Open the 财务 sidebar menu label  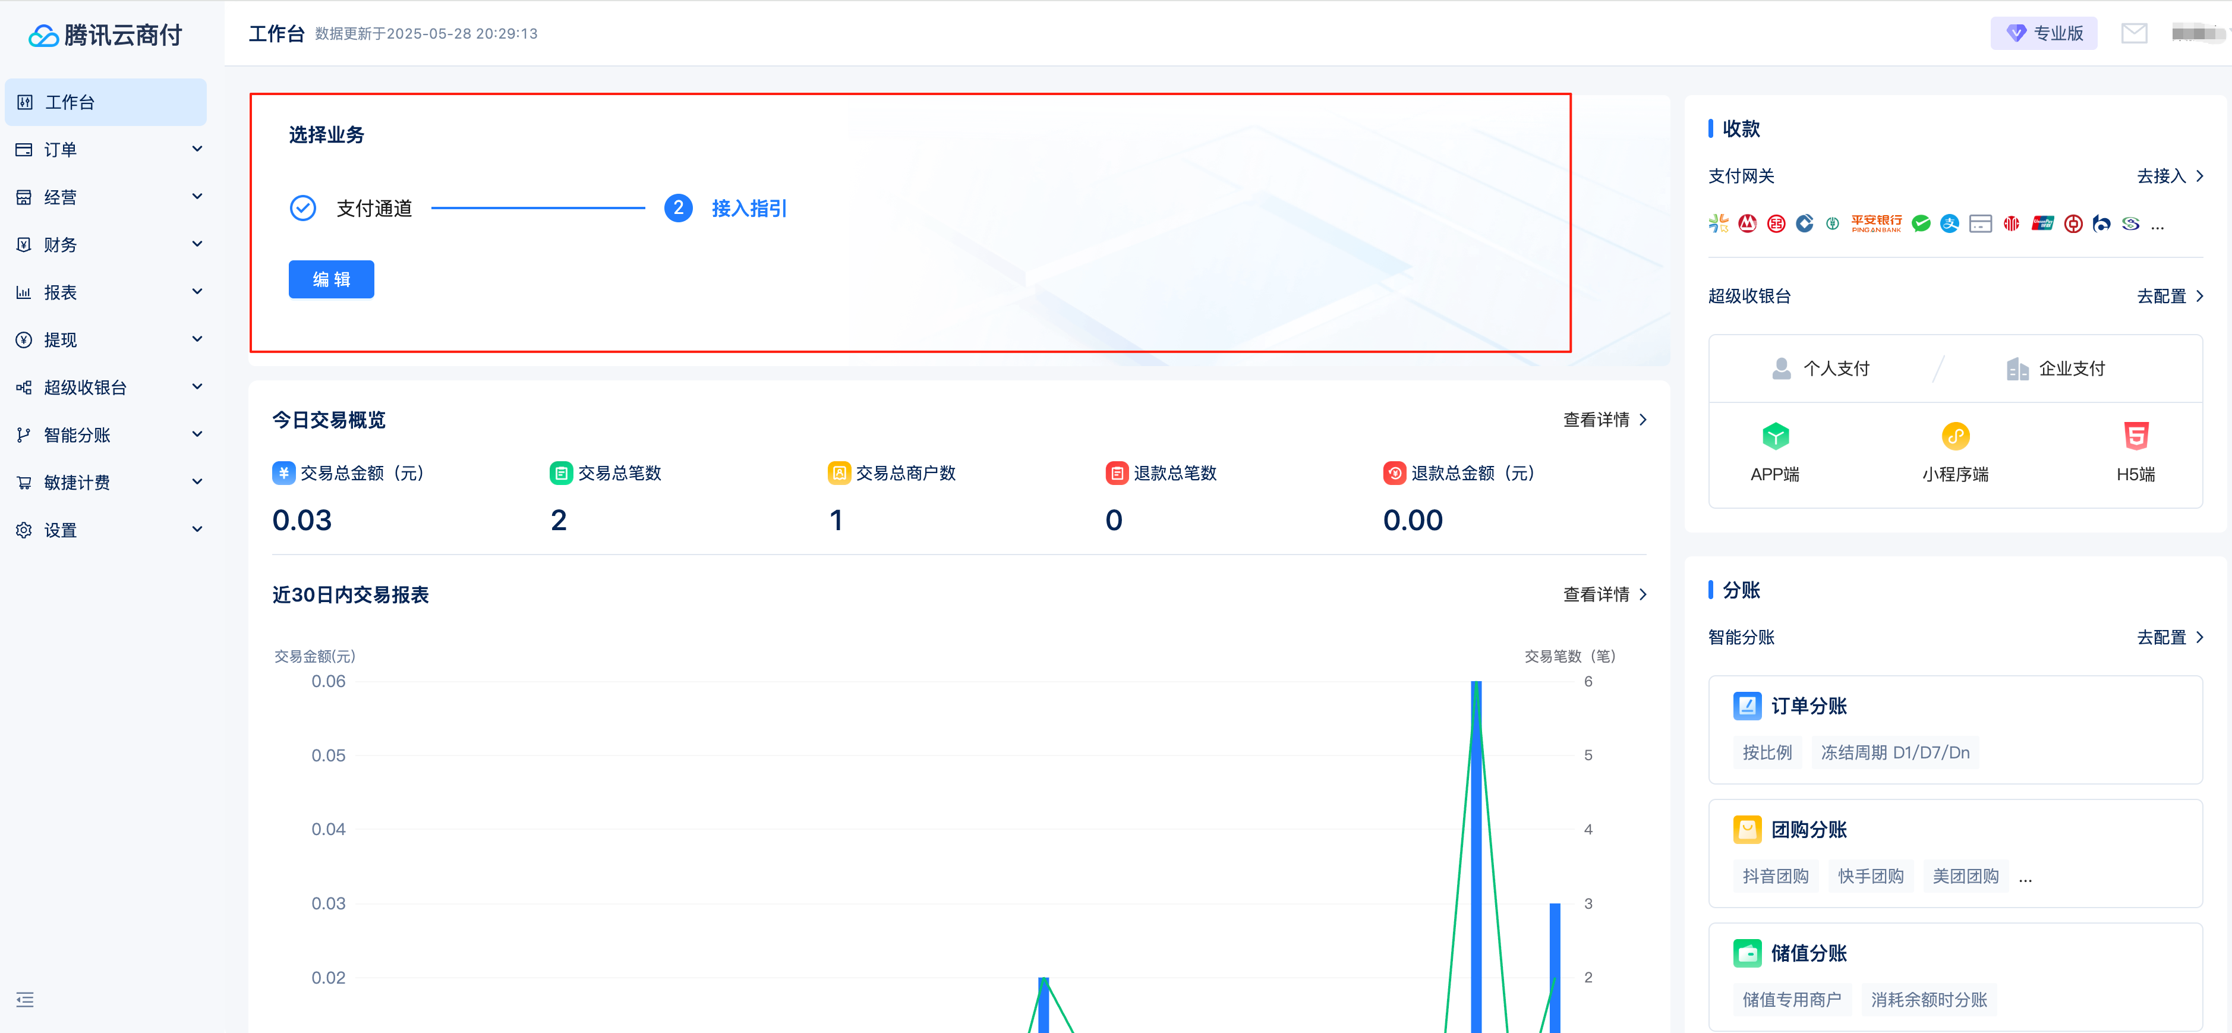point(61,245)
